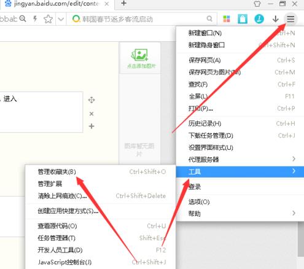Select 查找(F) menu item
This screenshot has width=304, height=269.
click(240, 84)
